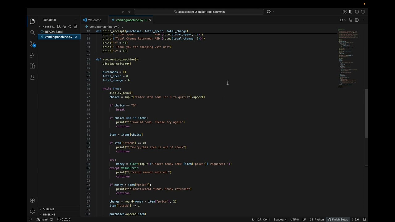Run the Python file with play button
395x222 pixels.
coord(342,20)
